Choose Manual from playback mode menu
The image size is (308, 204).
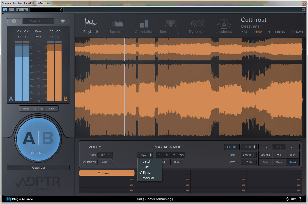[150, 178]
